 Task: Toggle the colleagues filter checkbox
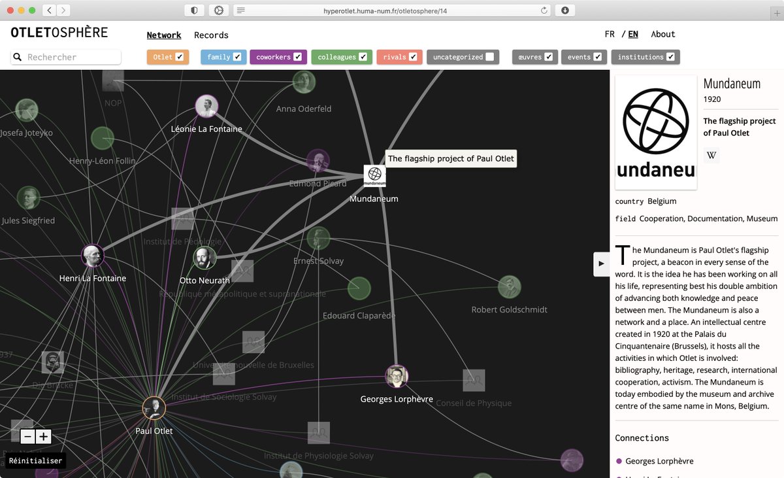click(363, 57)
